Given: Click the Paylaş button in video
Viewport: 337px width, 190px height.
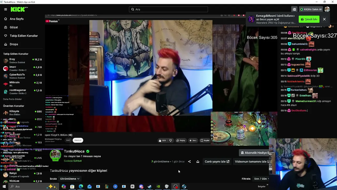Looking at the screenshot, I should point(181,140).
